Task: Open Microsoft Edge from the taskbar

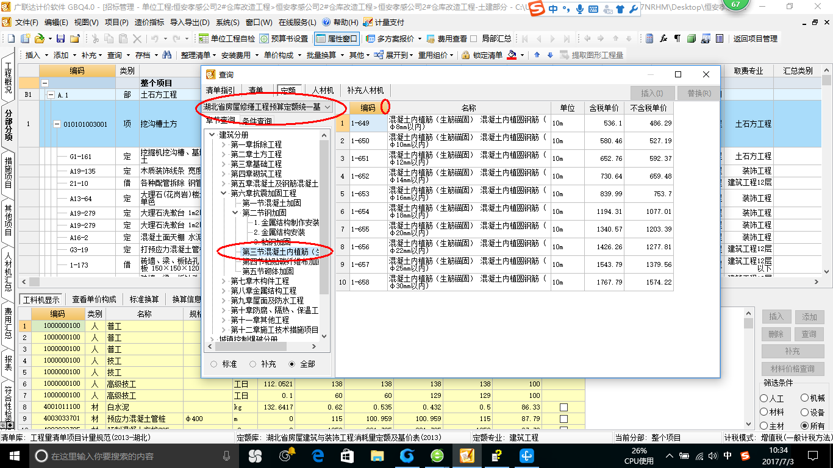Action: pos(317,455)
